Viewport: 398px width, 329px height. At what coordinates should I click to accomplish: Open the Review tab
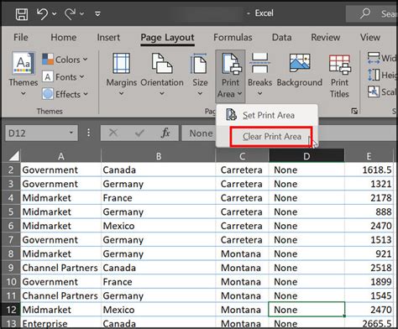pyautogui.click(x=326, y=37)
